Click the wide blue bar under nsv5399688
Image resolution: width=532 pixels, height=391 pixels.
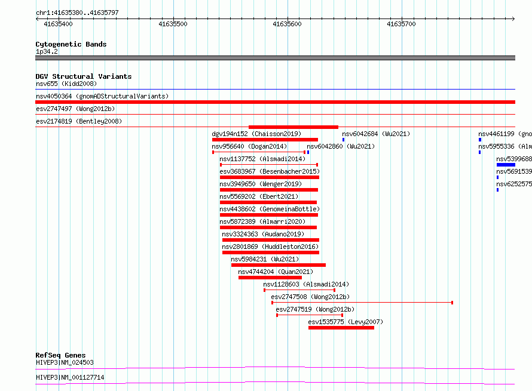click(x=506, y=165)
